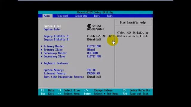Screen dimensions: 191x107
Task: Click the Secondary Slave label
Action: click(55, 56)
